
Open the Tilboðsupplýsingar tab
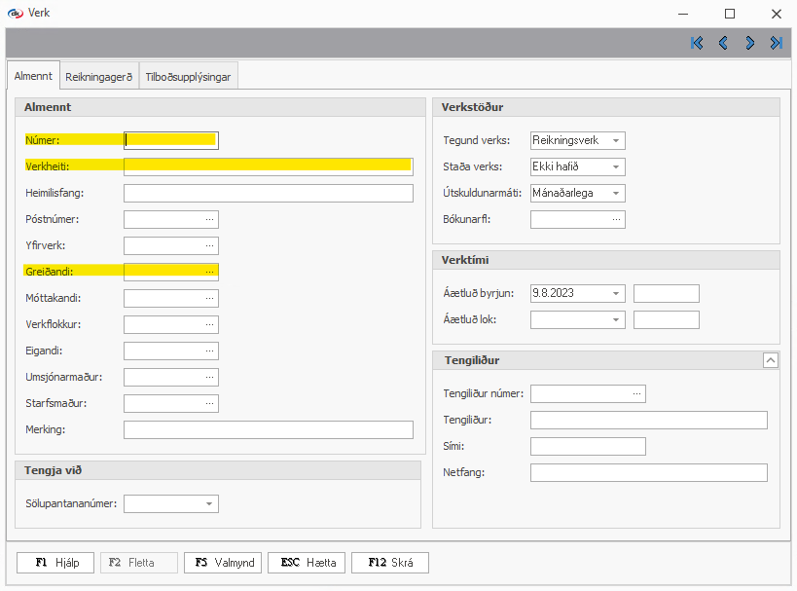[188, 76]
